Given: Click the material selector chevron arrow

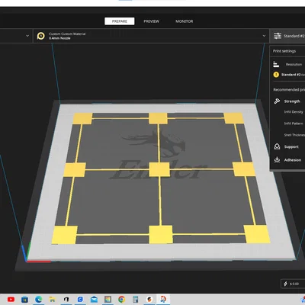Looking at the screenshot, I should click(264, 36).
